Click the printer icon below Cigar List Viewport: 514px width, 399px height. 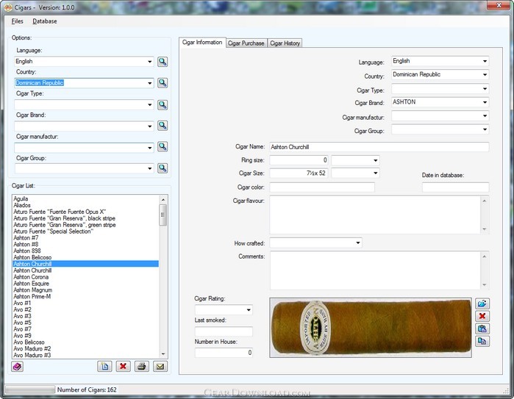(142, 366)
